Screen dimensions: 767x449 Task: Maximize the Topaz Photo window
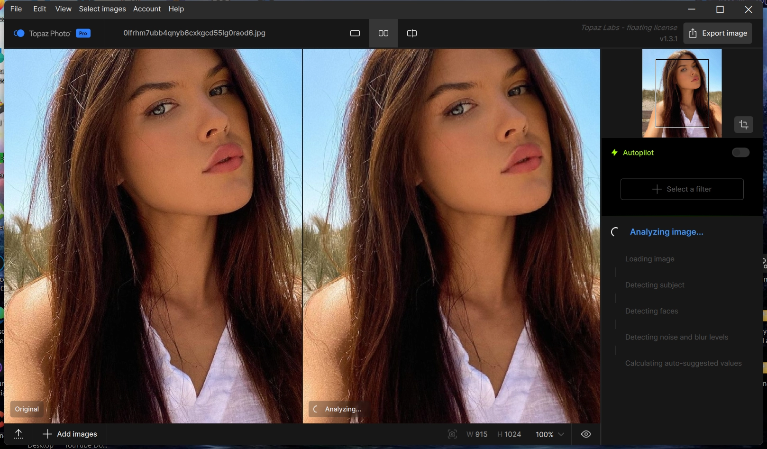[720, 9]
